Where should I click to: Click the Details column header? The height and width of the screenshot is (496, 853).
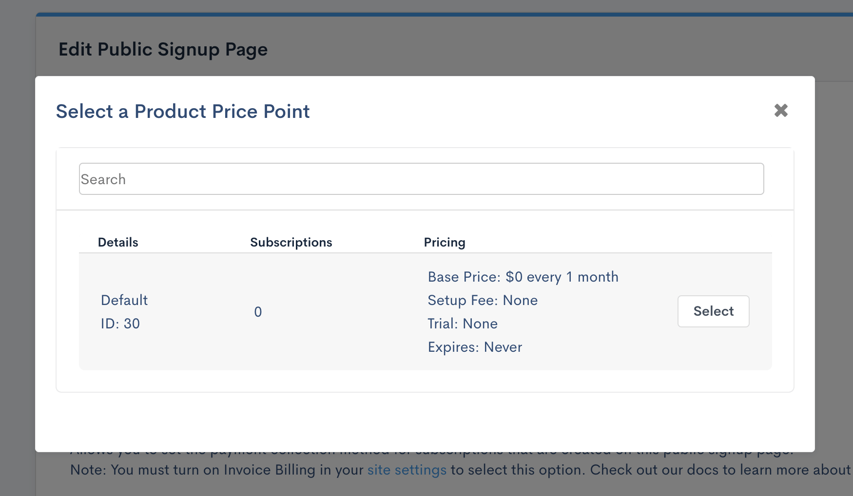(118, 242)
